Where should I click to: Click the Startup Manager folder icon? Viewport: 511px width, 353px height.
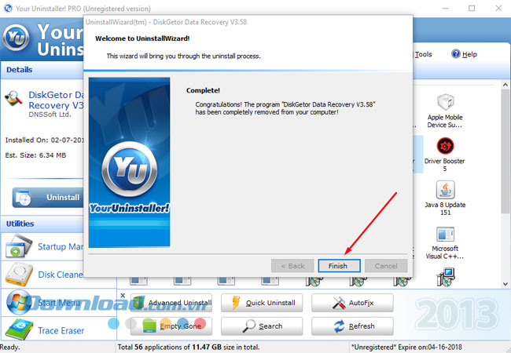[19, 246]
